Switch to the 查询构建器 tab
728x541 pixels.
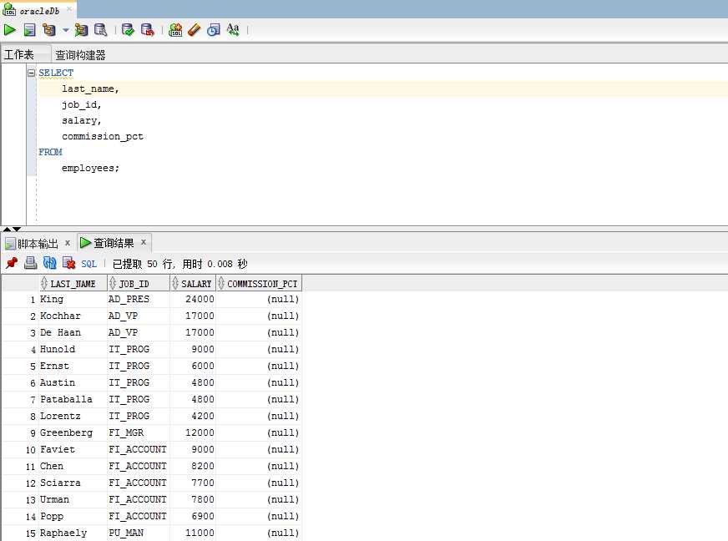[x=80, y=55]
